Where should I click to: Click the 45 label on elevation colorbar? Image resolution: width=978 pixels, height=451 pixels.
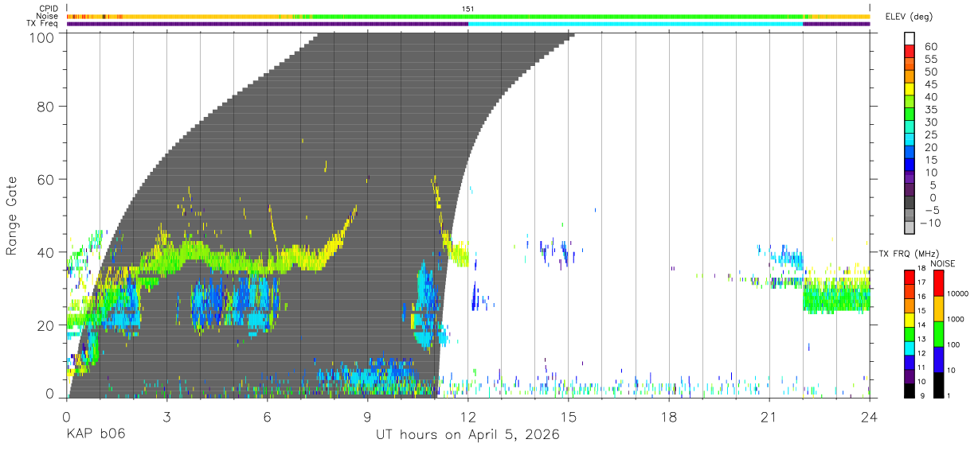pos(931,84)
